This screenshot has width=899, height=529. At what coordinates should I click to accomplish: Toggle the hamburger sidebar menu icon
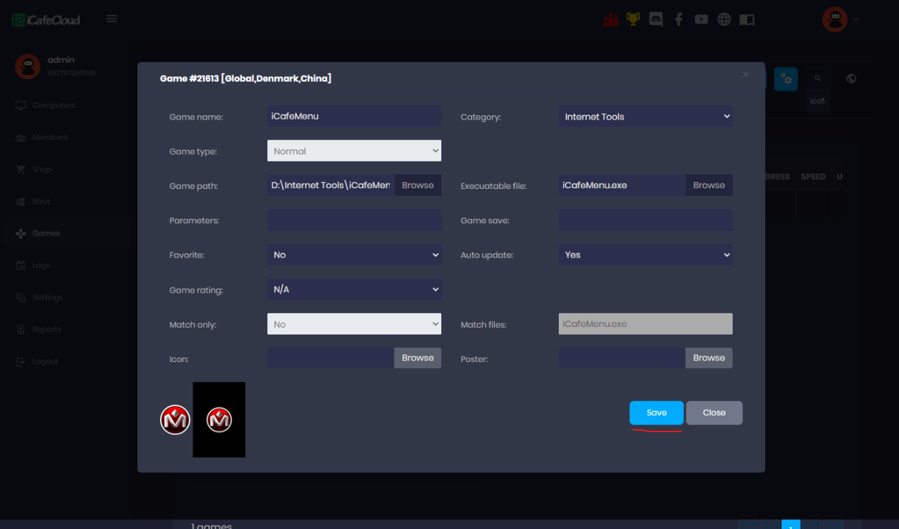[111, 19]
